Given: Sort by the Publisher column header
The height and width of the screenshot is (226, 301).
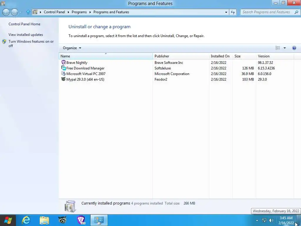Looking at the screenshot, I should 181,56.
